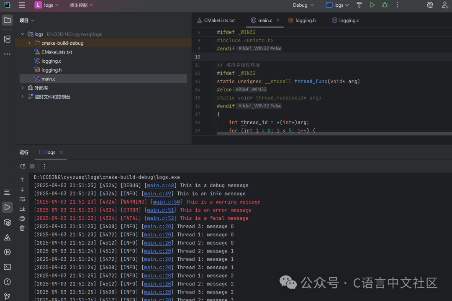Open Debug build profile dropdown

click(x=303, y=5)
